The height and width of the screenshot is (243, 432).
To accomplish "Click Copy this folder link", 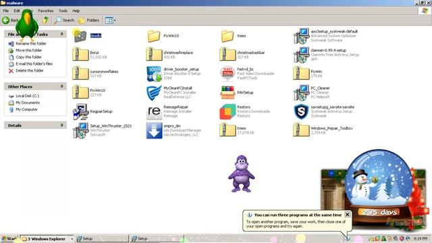I will [28, 57].
